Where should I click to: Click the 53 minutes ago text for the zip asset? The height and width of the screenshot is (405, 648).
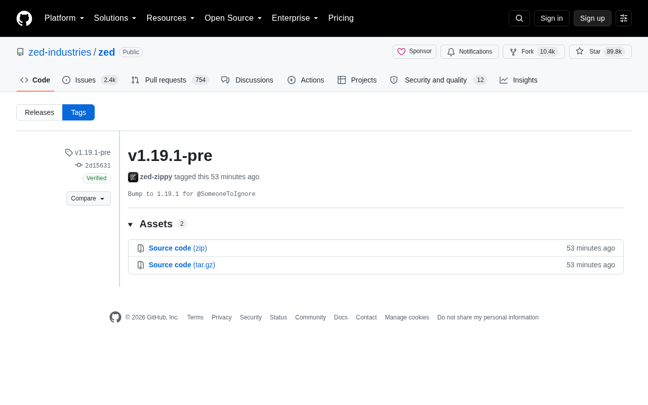(591, 248)
